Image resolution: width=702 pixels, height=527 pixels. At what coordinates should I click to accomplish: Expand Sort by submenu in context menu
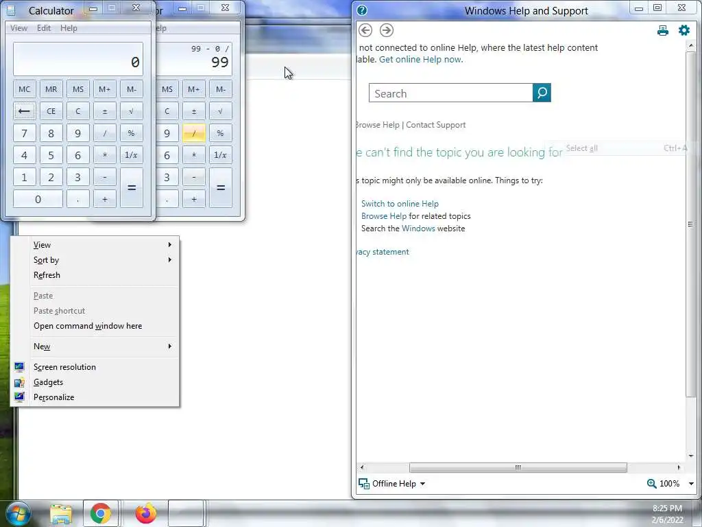pos(95,260)
